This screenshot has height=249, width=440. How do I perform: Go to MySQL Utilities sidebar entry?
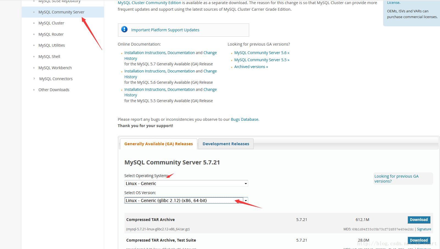click(x=52, y=45)
